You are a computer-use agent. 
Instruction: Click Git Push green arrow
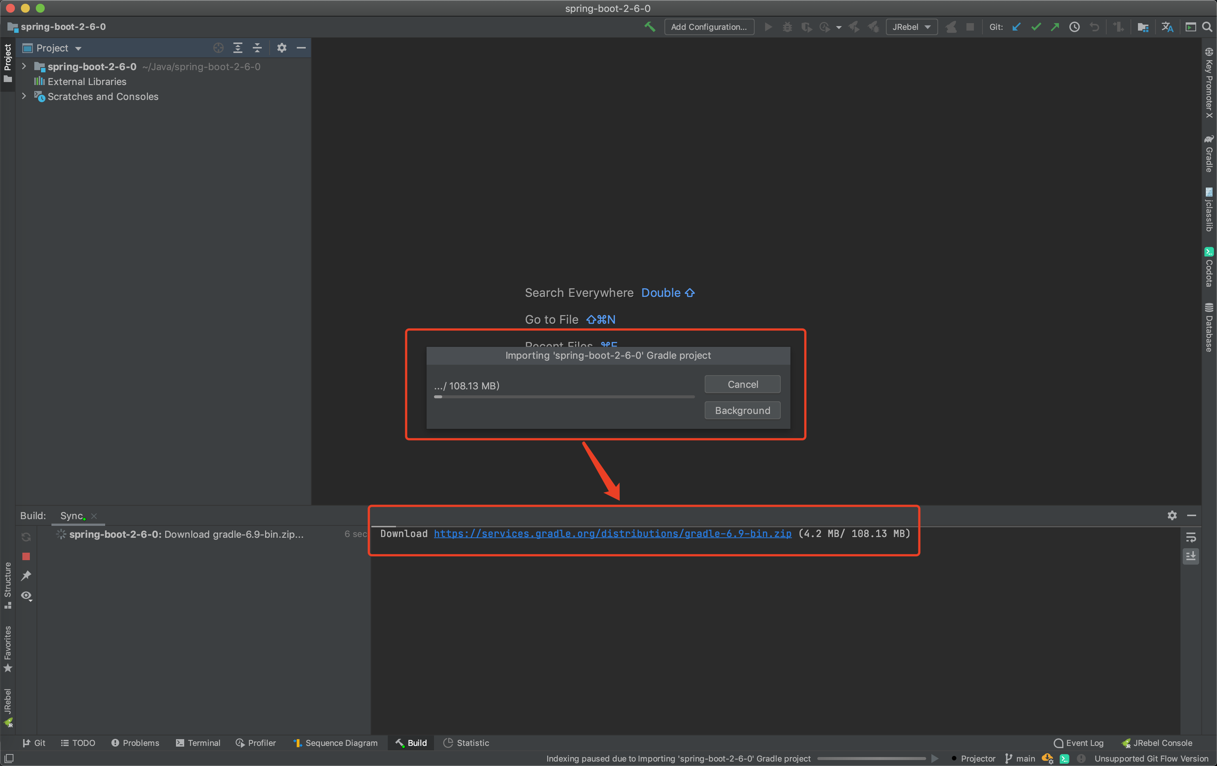pyautogui.click(x=1055, y=27)
